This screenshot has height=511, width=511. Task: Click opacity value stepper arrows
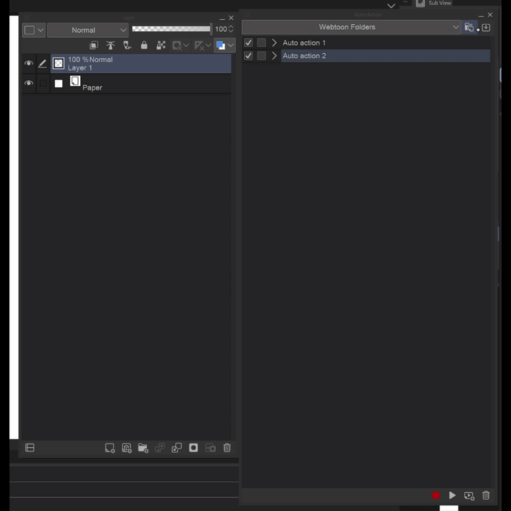(x=231, y=29)
